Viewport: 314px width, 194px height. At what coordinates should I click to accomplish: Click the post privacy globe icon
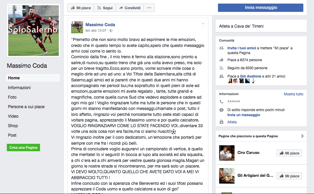pyautogui.click(x=111, y=31)
